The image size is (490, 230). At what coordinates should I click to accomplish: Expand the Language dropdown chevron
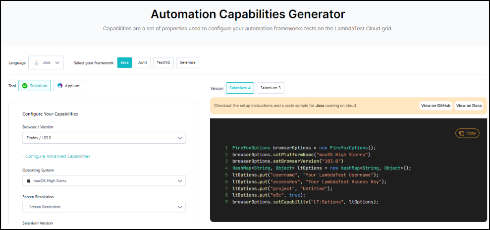pos(57,63)
